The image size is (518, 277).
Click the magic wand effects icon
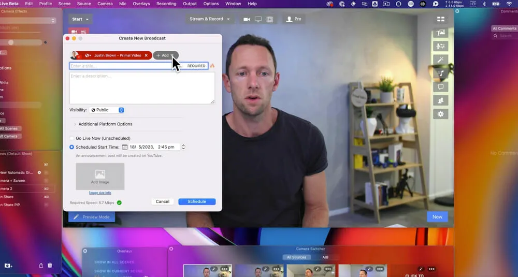click(x=441, y=60)
